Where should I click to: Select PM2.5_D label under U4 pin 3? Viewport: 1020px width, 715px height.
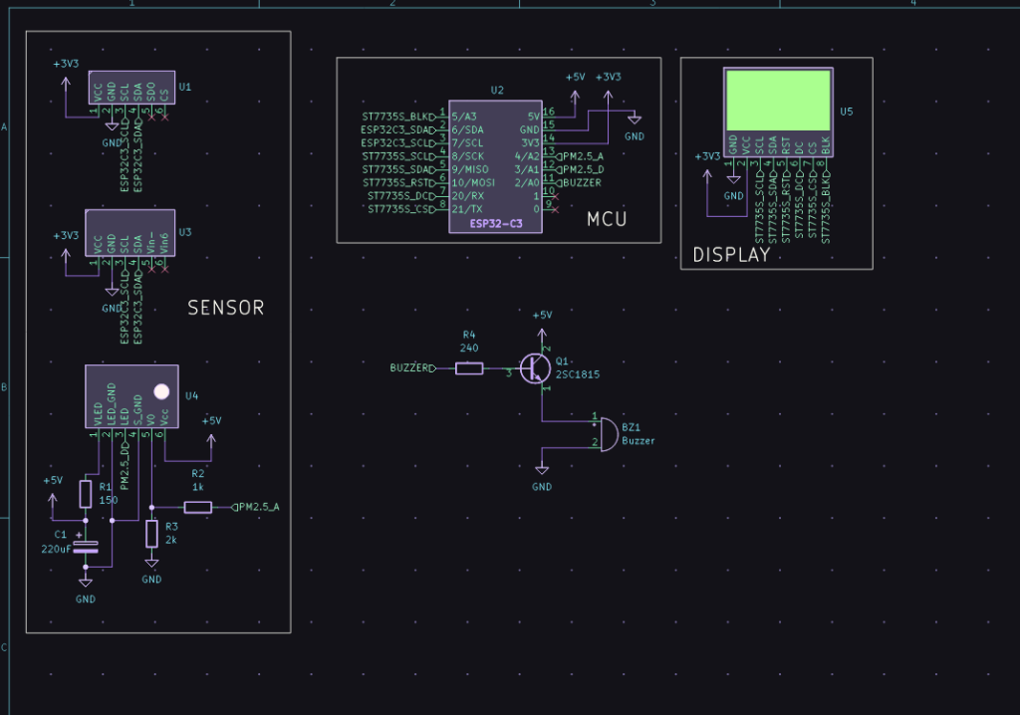pyautogui.click(x=125, y=466)
